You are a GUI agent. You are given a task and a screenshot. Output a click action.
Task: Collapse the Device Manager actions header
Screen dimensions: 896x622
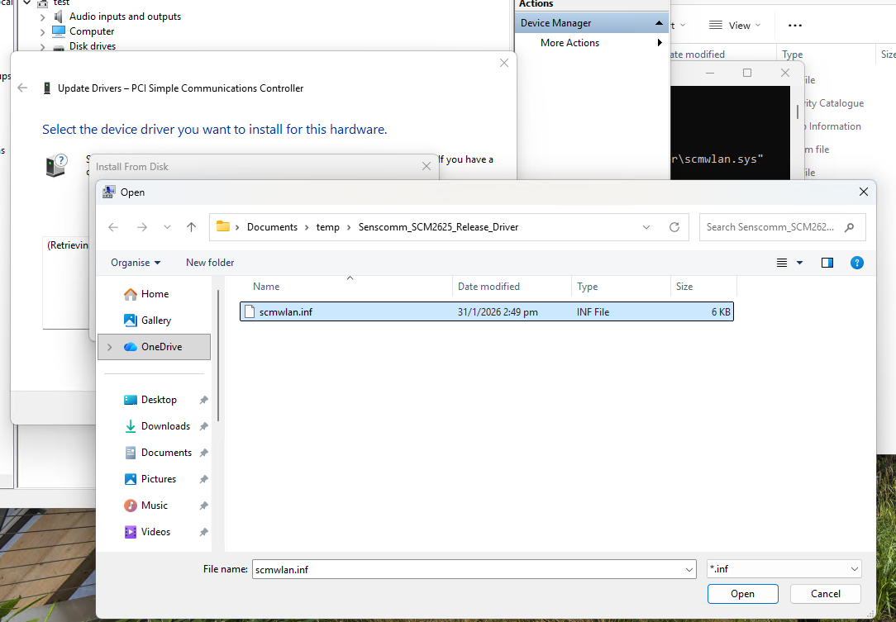point(659,23)
